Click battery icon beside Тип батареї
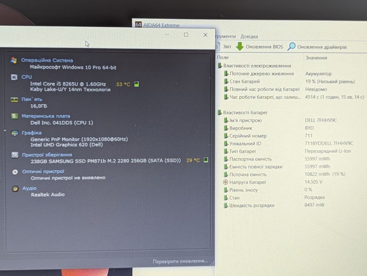 coord(226,151)
